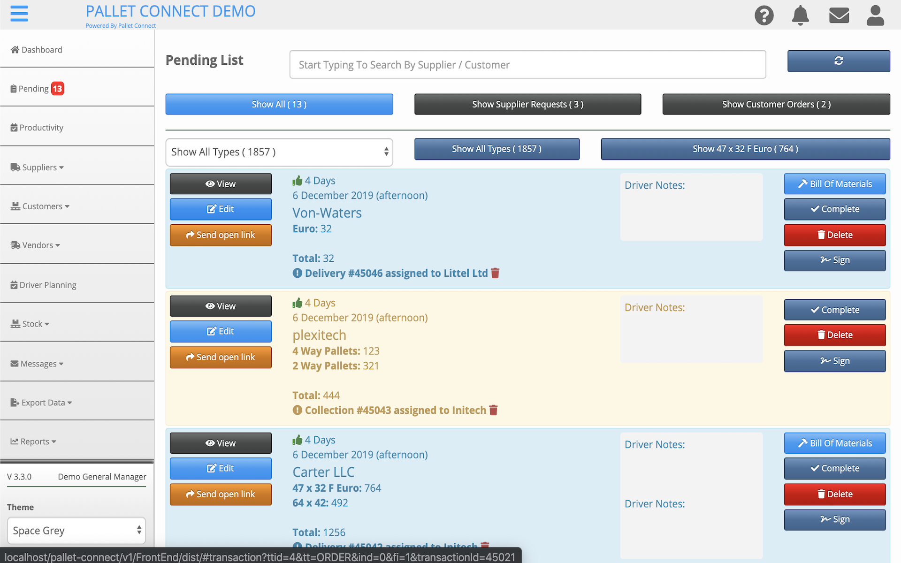The height and width of the screenshot is (563, 901).
Task: Click Complete for Von-Waters order
Action: [834, 209]
